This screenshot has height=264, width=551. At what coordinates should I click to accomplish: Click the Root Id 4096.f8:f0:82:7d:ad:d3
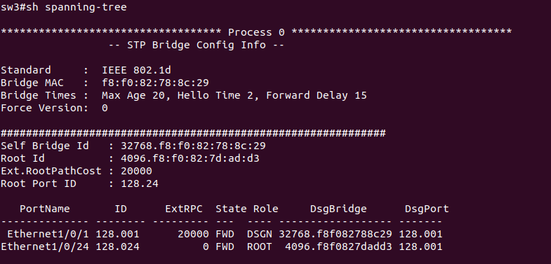tap(190, 158)
